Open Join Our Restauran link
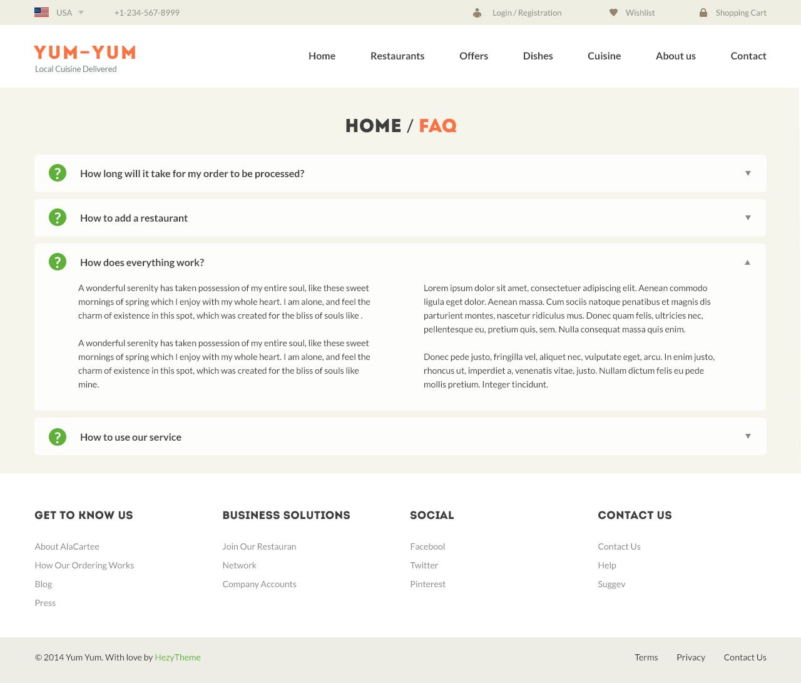The image size is (801, 683). (x=259, y=547)
